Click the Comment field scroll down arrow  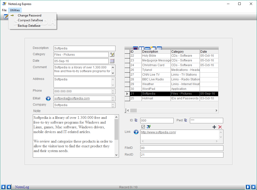click(113, 73)
